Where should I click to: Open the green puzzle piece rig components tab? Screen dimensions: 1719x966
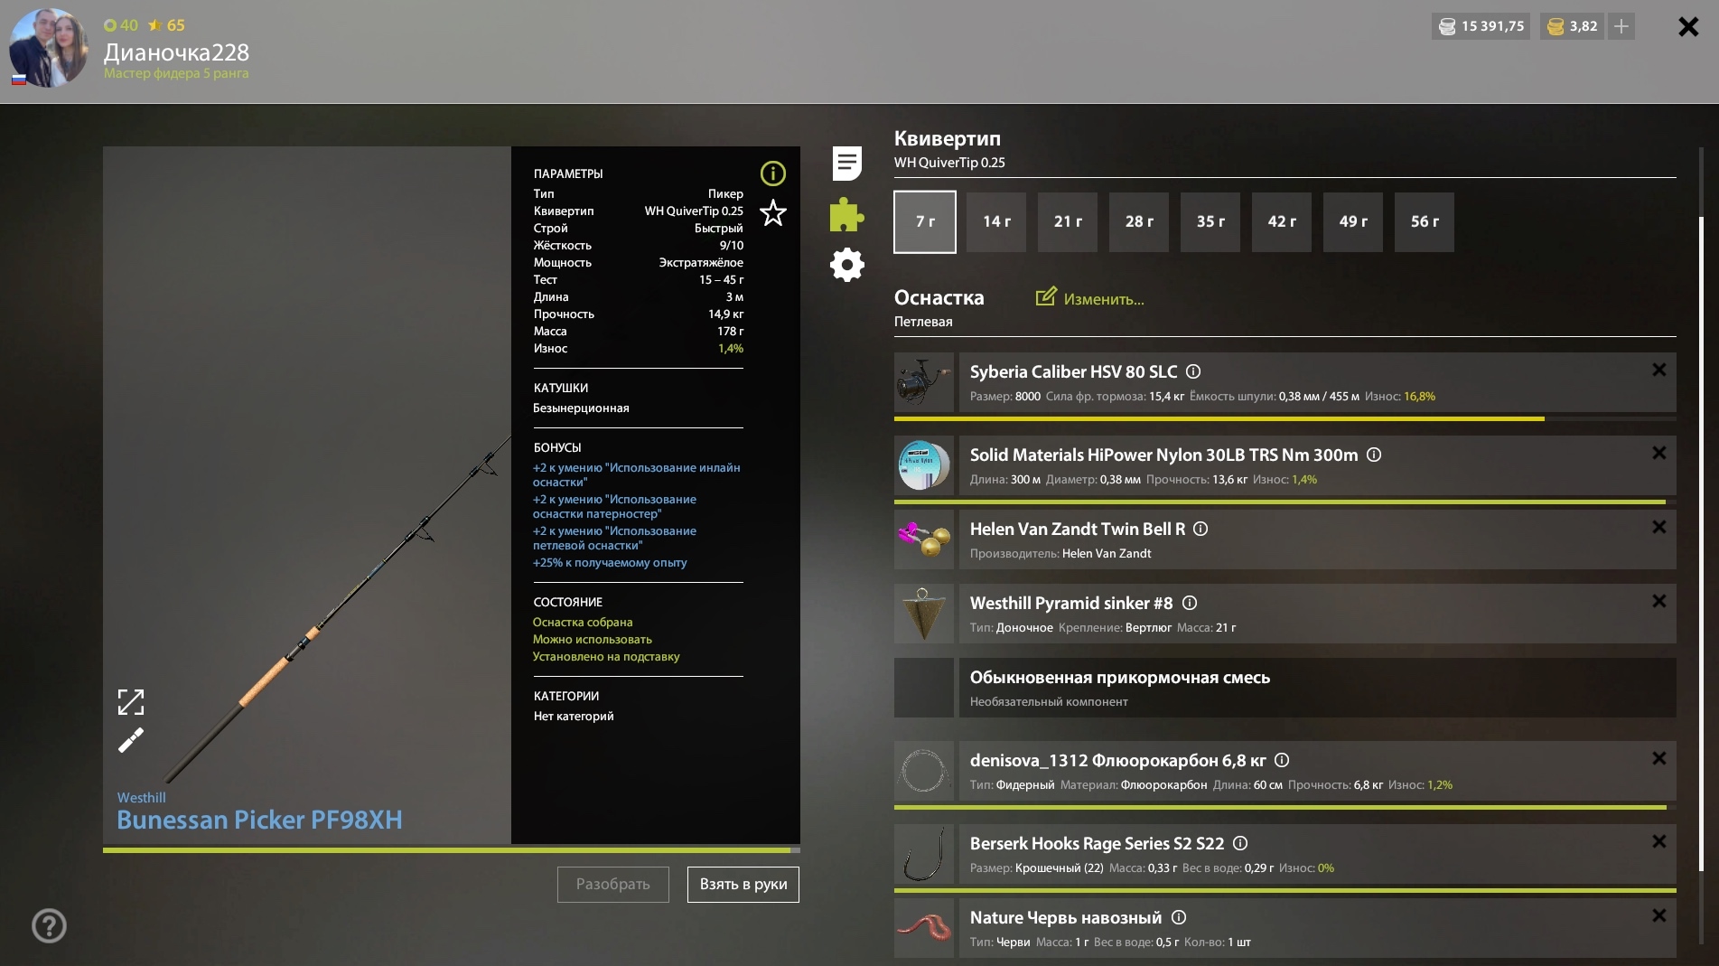click(x=846, y=215)
